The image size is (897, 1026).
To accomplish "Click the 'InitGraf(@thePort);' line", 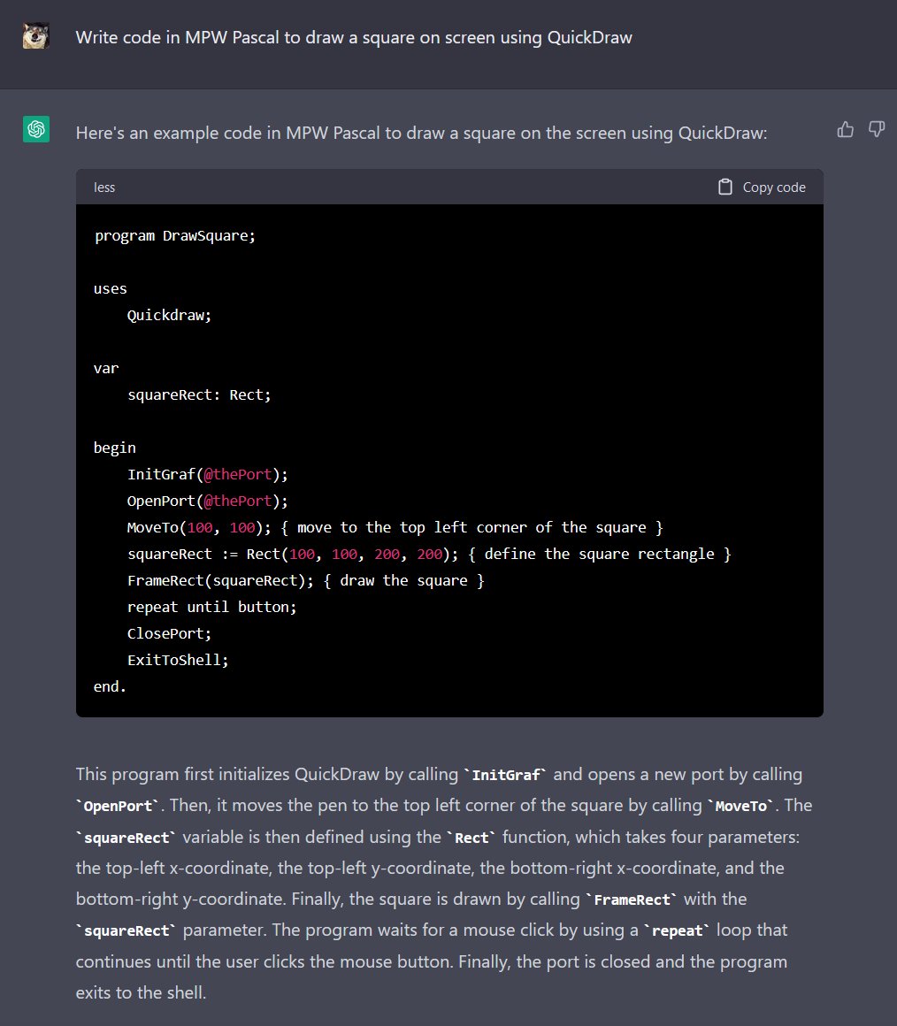I will coord(207,474).
